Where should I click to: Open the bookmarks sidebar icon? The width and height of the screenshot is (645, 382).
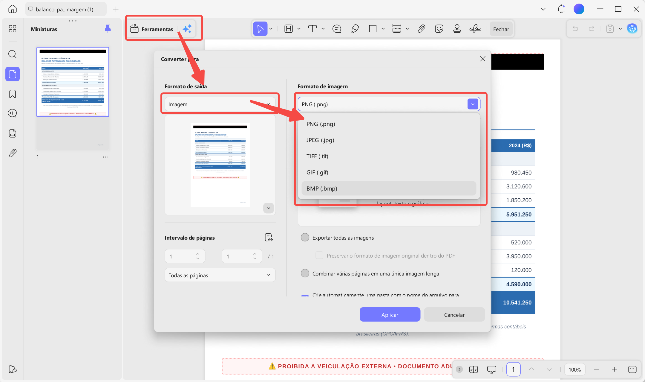point(12,94)
